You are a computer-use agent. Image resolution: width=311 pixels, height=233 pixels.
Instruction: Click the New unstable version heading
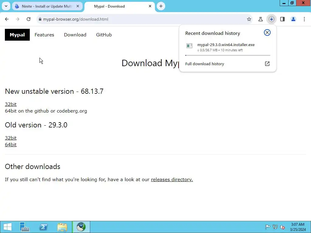(54, 91)
